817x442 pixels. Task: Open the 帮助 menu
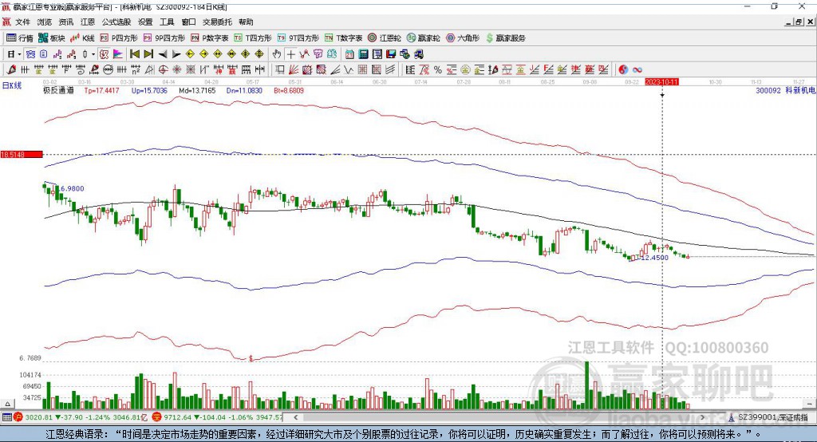(x=246, y=22)
